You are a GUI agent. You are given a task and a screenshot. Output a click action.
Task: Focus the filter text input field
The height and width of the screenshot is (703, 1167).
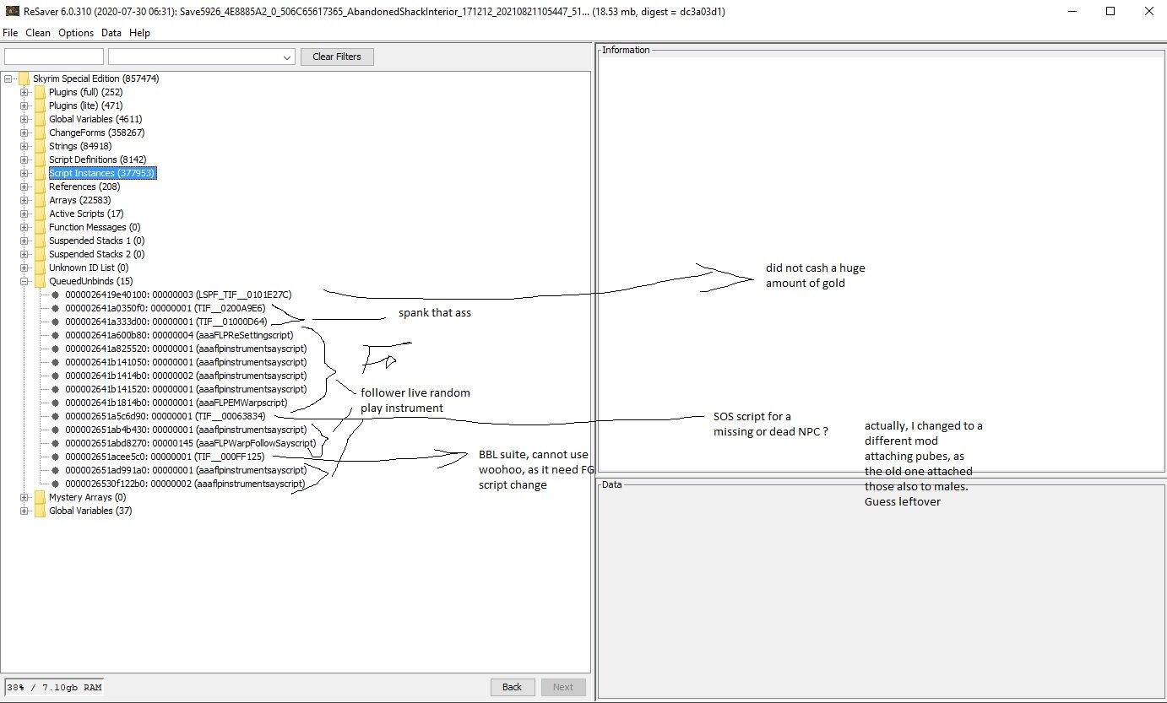pyautogui.click(x=54, y=57)
